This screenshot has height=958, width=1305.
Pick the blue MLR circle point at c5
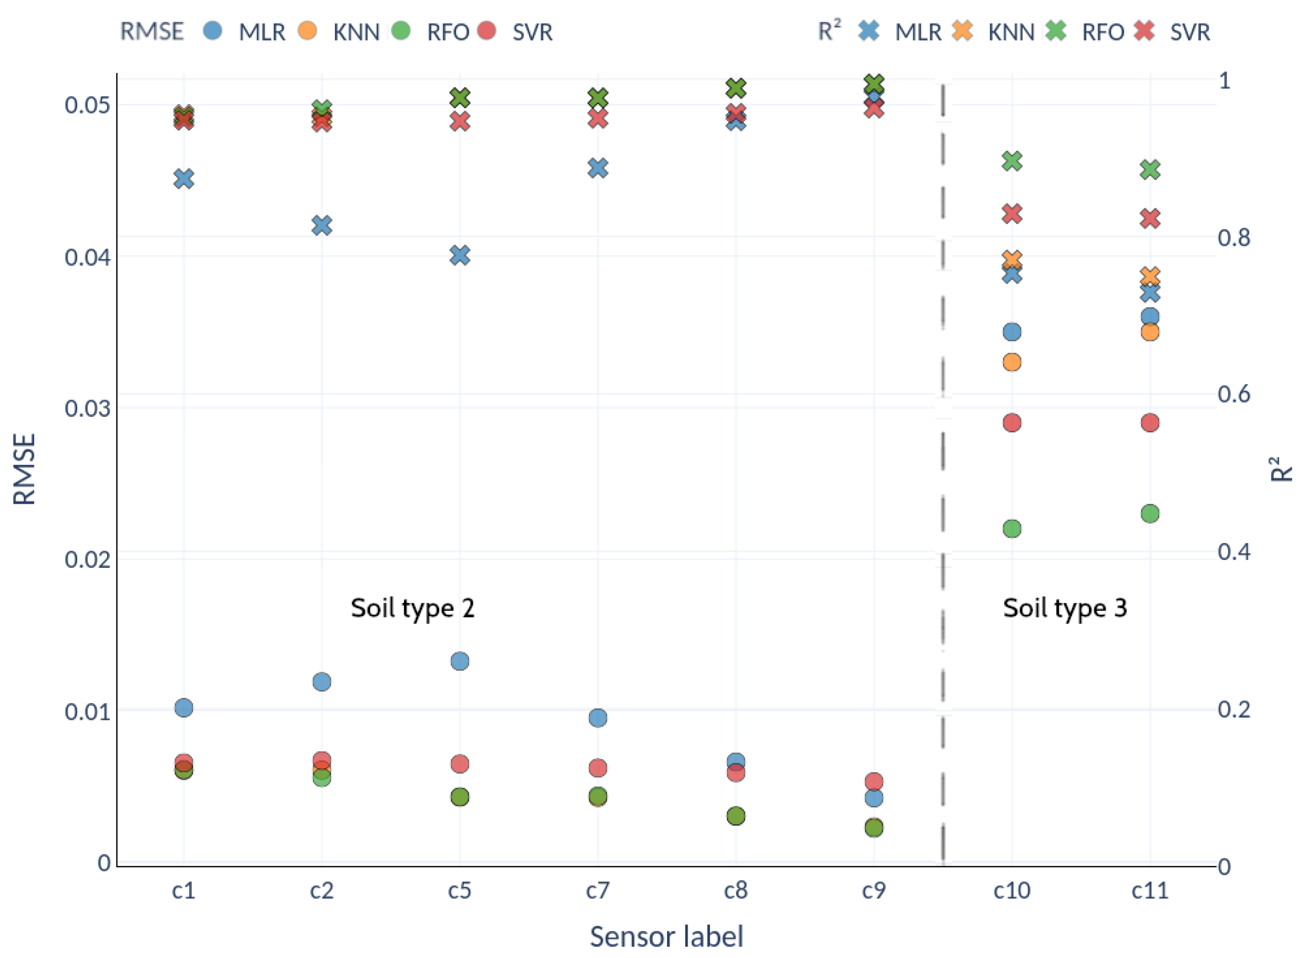(460, 661)
